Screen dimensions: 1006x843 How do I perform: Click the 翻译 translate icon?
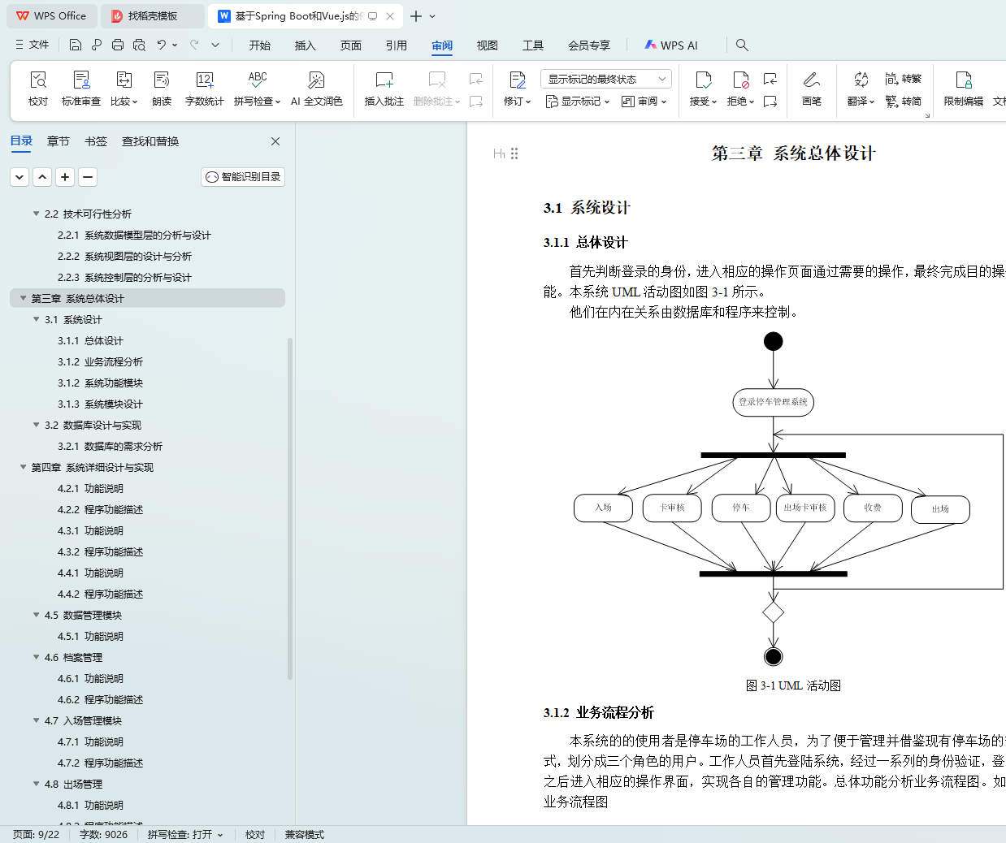point(861,80)
